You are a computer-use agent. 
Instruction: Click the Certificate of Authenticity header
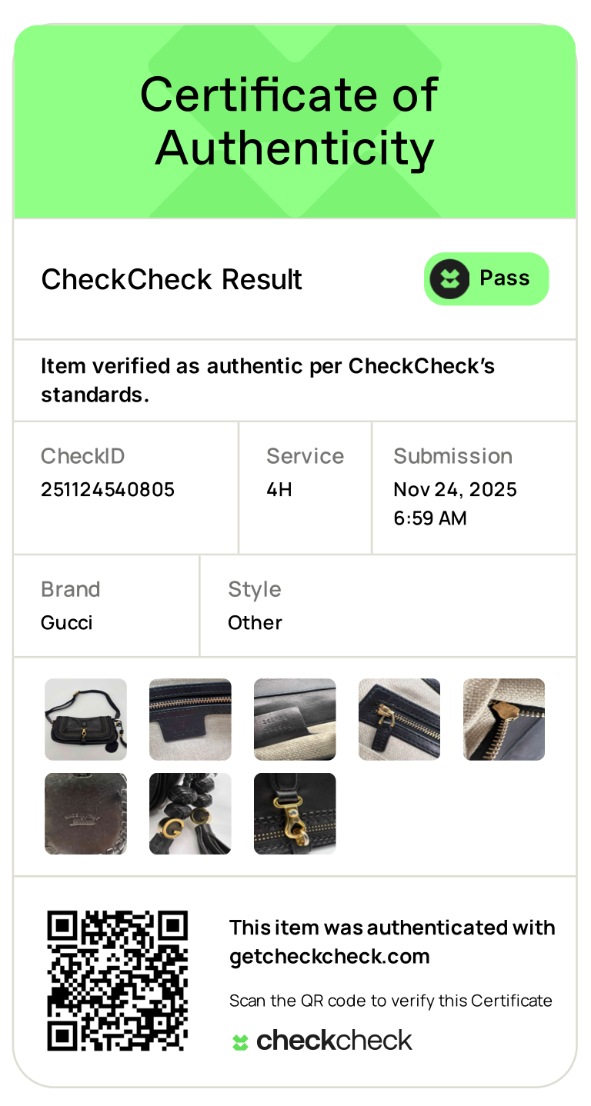tap(295, 121)
